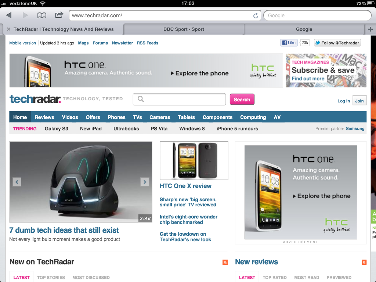Open Phones navigation item
Viewport: 376px width, 282px height.
(x=116, y=117)
